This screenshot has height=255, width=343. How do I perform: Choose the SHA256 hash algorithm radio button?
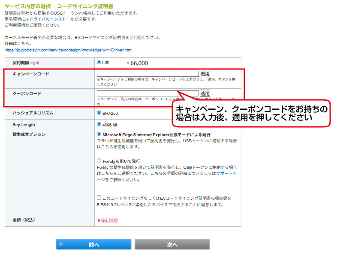99,113
